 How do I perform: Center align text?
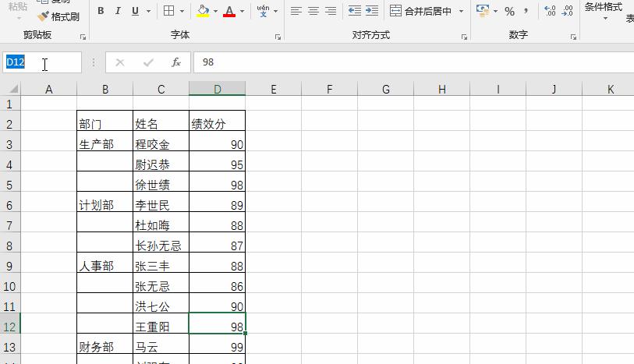(313, 11)
